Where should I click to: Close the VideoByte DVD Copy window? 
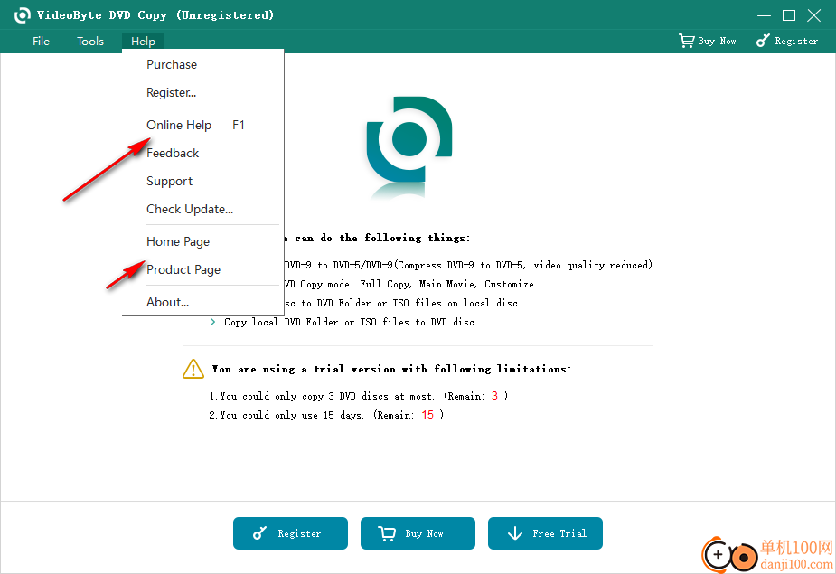click(814, 15)
